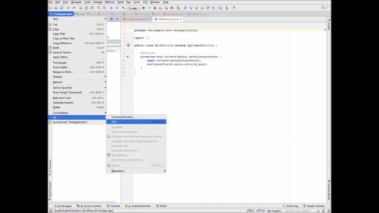The image size is (379, 213).
Task: Choose Cut from context menu
Action: point(78,24)
